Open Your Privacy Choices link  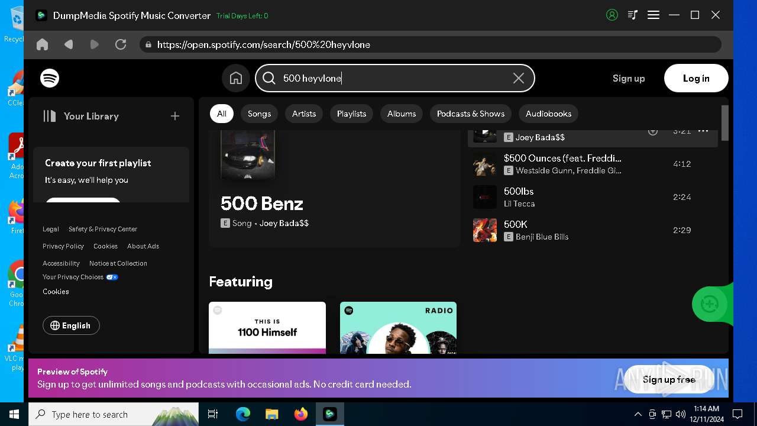[80, 277]
